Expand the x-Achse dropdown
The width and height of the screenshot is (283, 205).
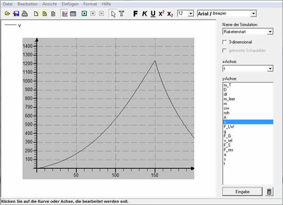coord(270,69)
